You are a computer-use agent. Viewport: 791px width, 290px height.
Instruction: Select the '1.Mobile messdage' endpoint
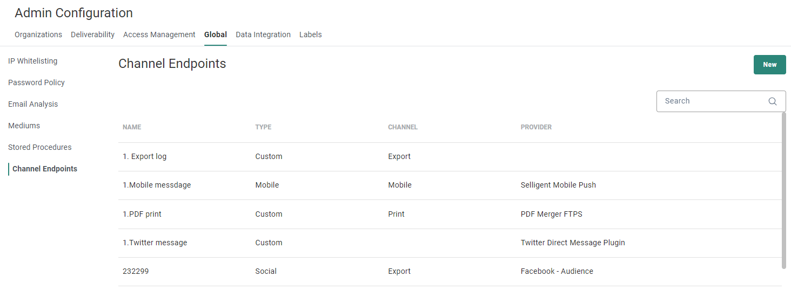click(x=157, y=185)
